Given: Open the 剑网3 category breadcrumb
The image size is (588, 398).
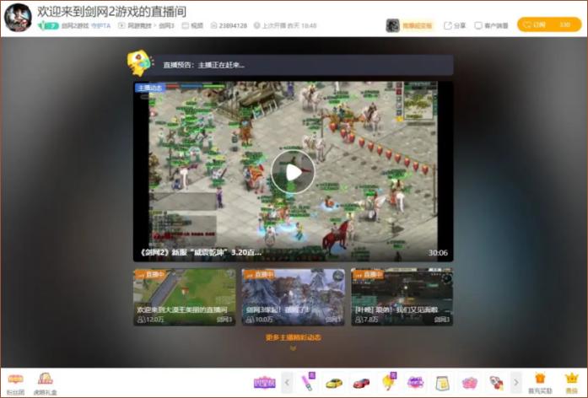Looking at the screenshot, I should [x=166, y=25].
